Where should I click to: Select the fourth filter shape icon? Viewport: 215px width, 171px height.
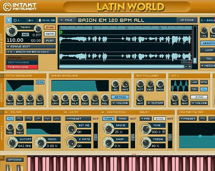38,119
